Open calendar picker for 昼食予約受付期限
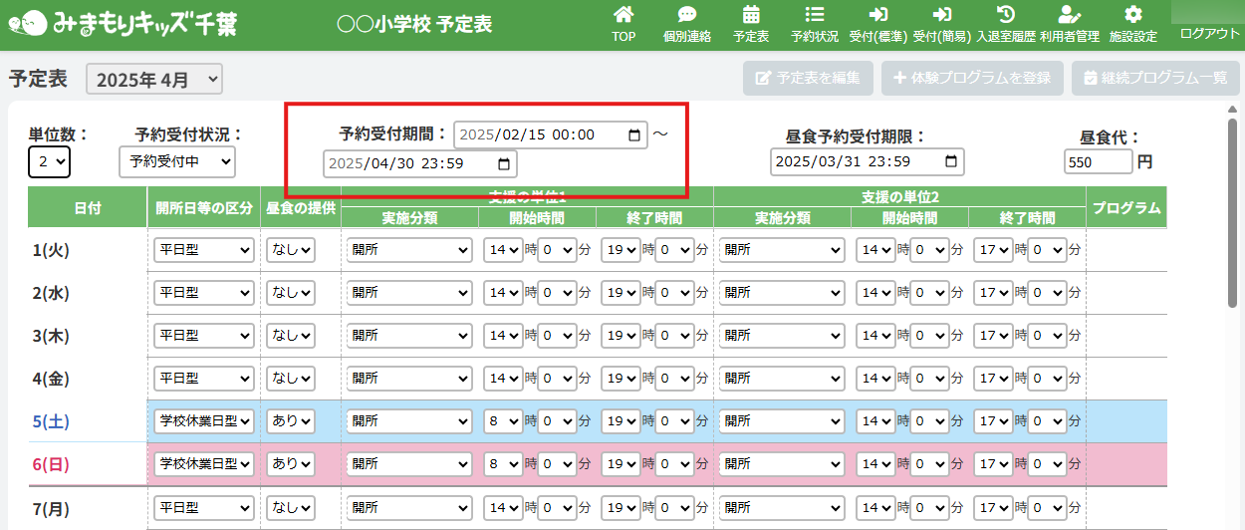The image size is (1245, 530). 951,161
